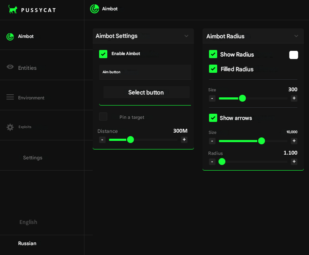This screenshot has height=255, width=309.
Task: Click the Aim button field label
Action: [111, 72]
